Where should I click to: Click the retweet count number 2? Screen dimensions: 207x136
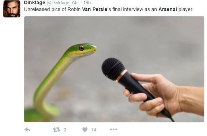65,130
